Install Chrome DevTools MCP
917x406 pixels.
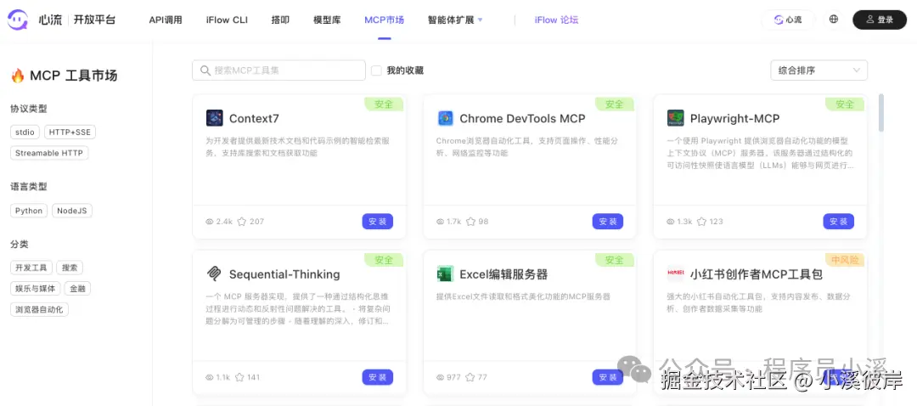608,222
